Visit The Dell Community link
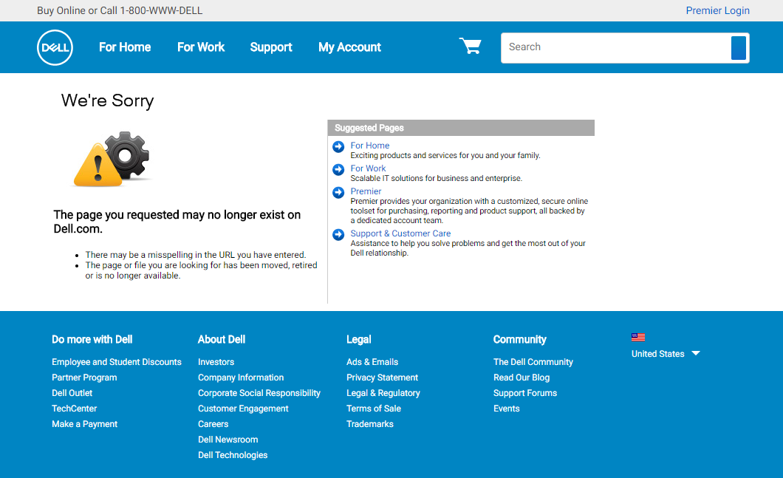This screenshot has height=478, width=783. pos(533,362)
